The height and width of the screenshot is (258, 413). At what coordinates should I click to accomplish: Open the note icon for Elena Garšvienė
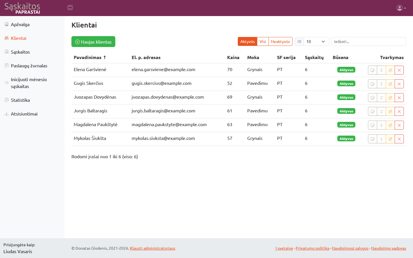pos(373,70)
